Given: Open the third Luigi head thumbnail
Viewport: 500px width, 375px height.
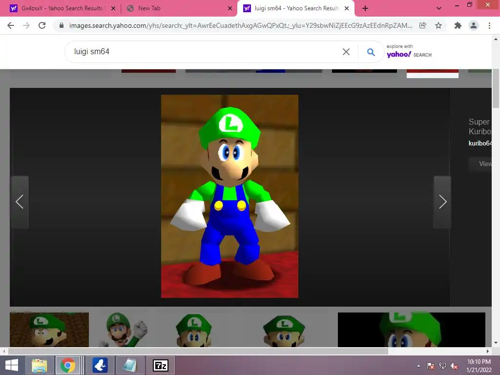Looking at the screenshot, I should 194,330.
